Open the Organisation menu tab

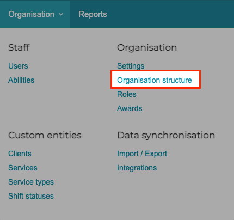[x=35, y=14]
